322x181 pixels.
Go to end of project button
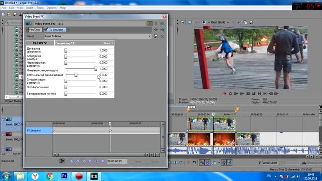coord(265,94)
